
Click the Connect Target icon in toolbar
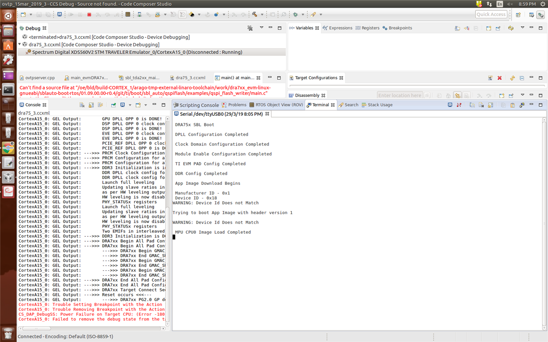coord(139,14)
